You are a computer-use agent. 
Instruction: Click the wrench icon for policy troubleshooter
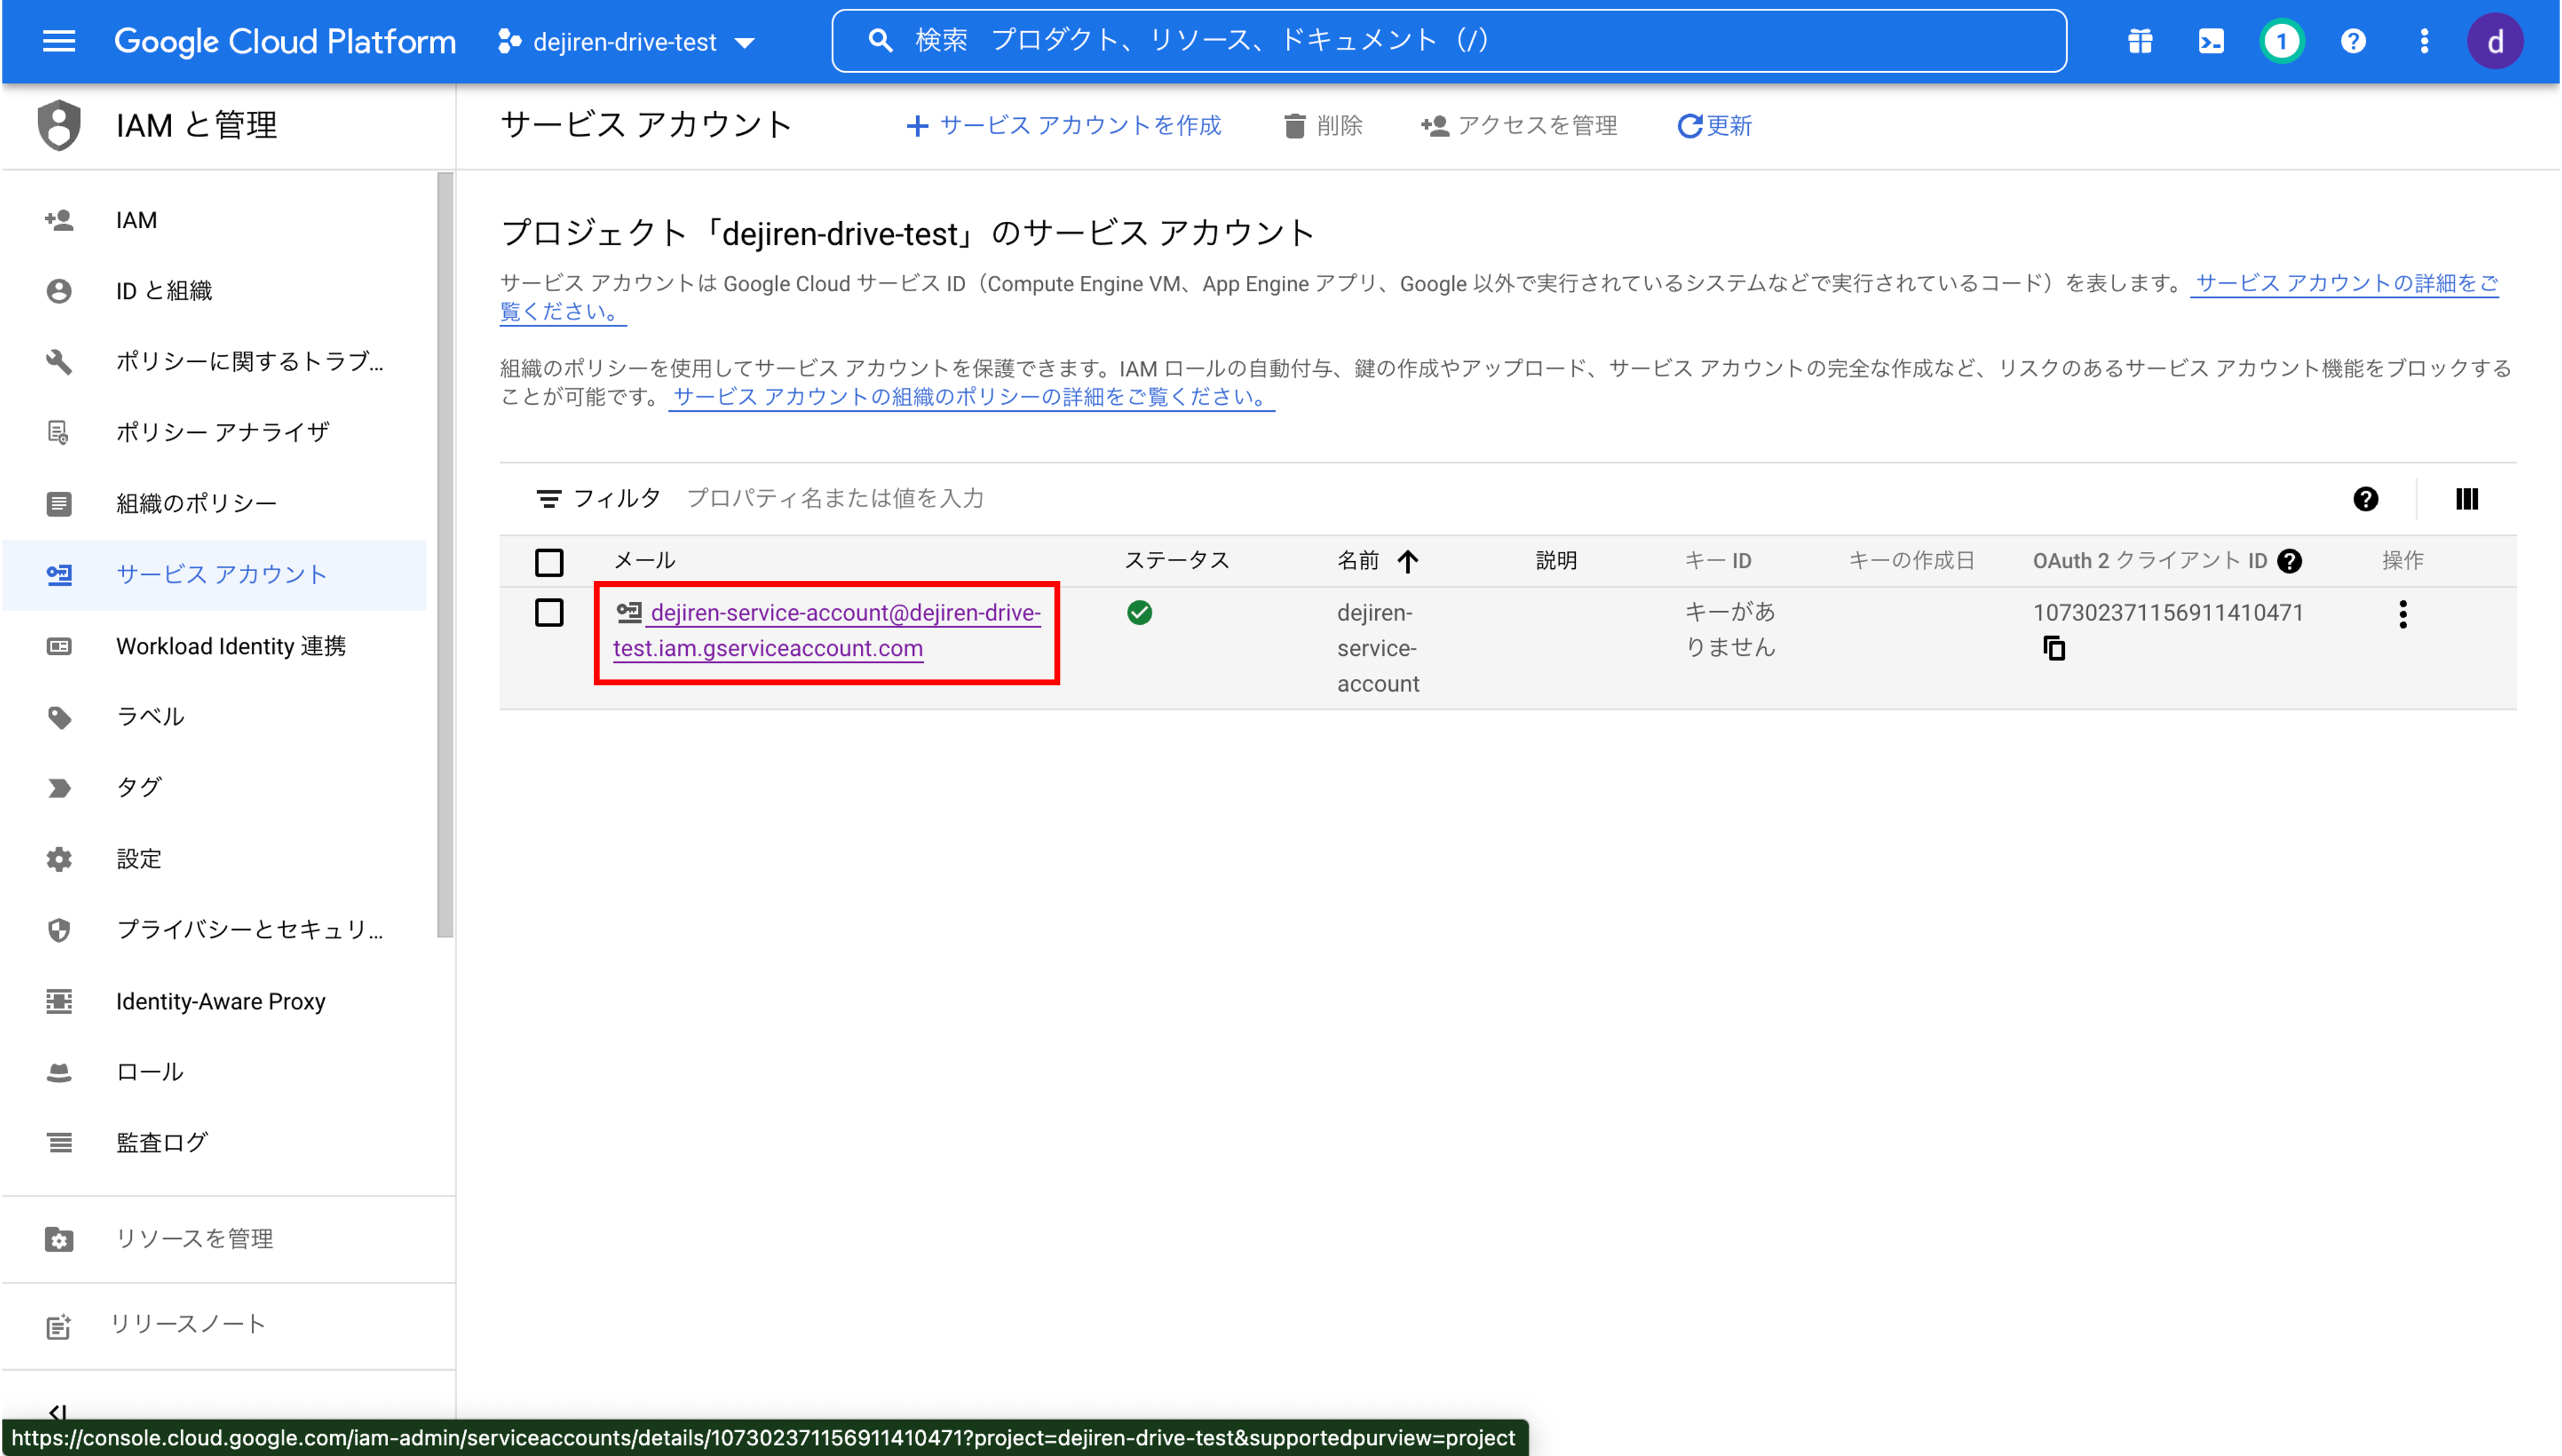[x=59, y=362]
